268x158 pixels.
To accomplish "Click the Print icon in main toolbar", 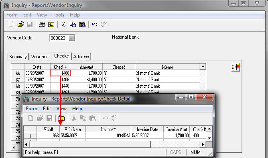I will point(42,25).
